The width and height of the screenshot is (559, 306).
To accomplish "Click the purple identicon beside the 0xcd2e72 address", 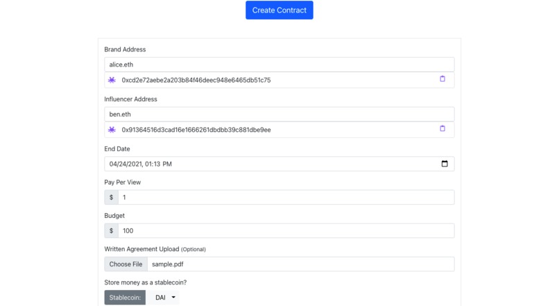I will (112, 80).
